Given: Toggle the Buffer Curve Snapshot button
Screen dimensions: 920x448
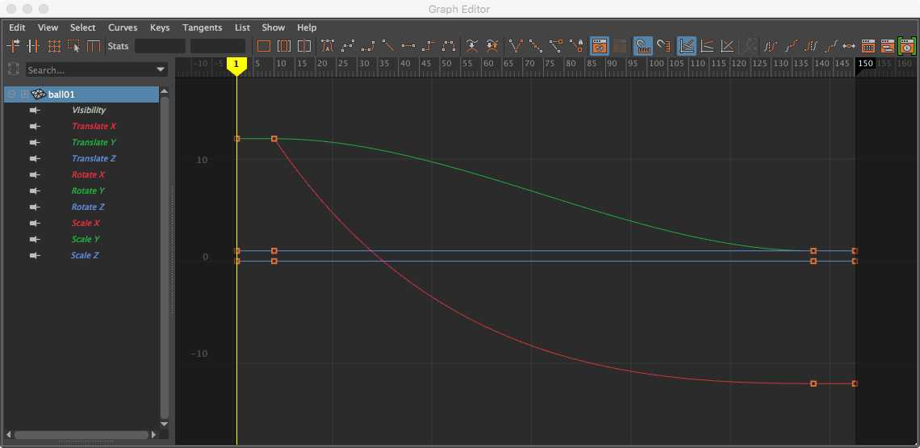Looking at the screenshot, I should [x=472, y=46].
